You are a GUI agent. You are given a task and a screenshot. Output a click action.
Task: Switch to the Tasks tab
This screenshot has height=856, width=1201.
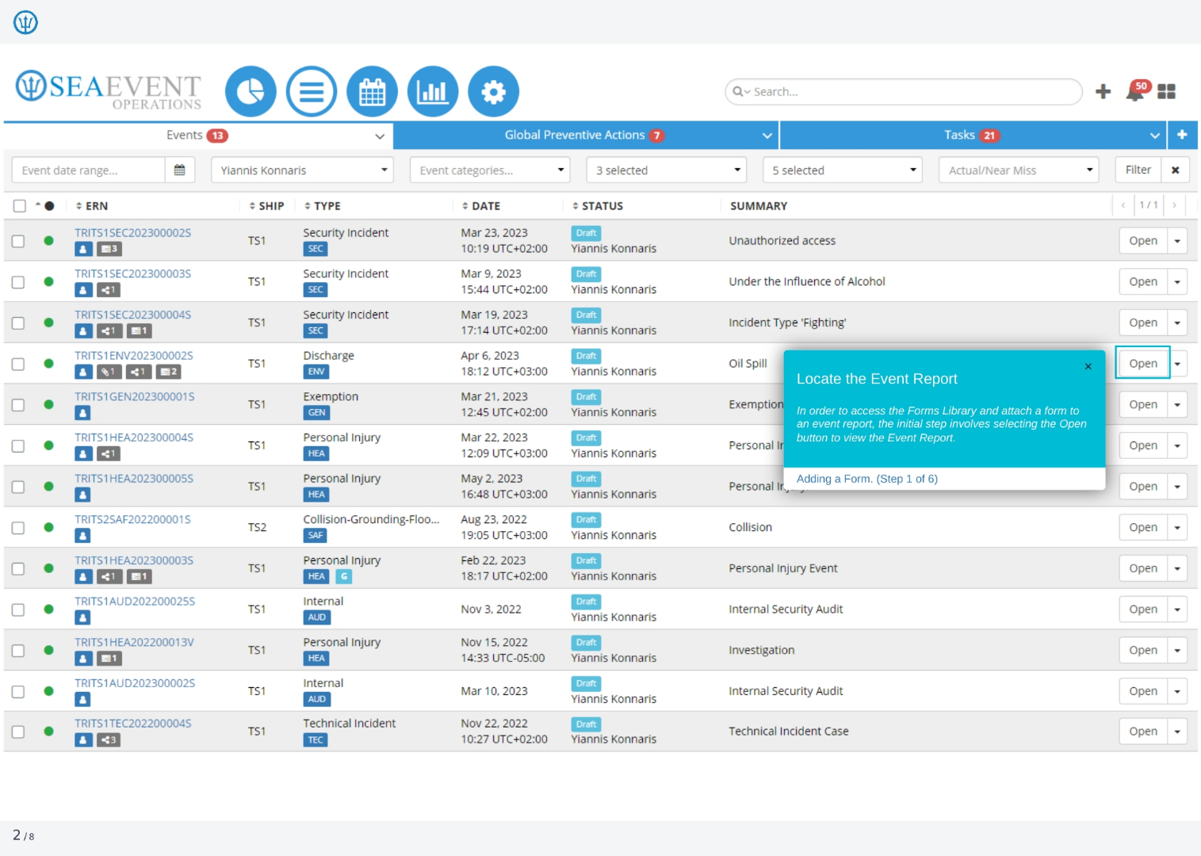pos(973,136)
